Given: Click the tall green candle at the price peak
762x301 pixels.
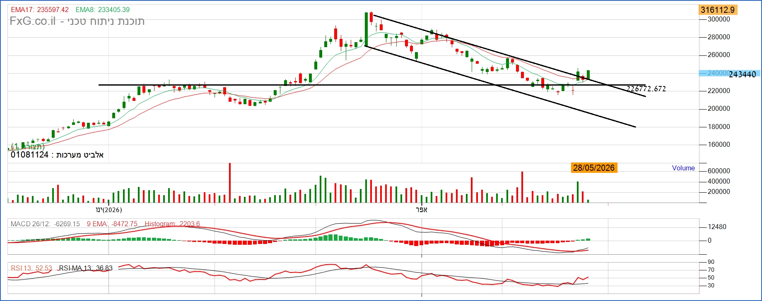Looking at the screenshot, I should [x=367, y=29].
